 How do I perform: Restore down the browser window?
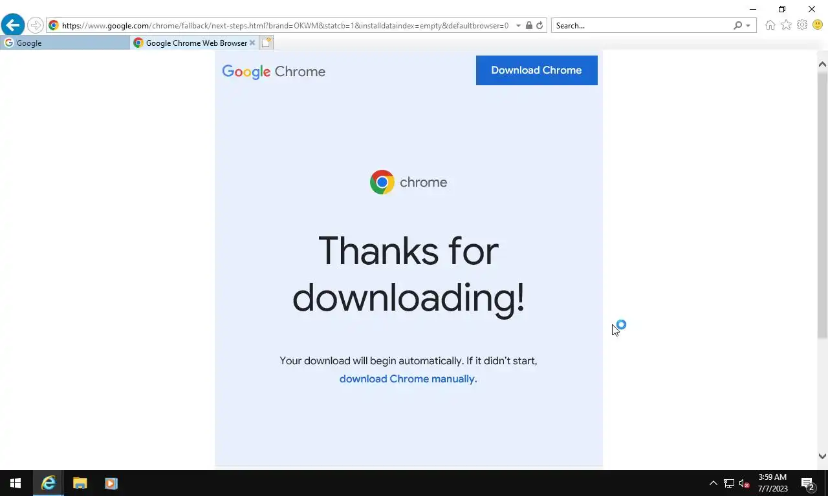pyautogui.click(x=782, y=9)
